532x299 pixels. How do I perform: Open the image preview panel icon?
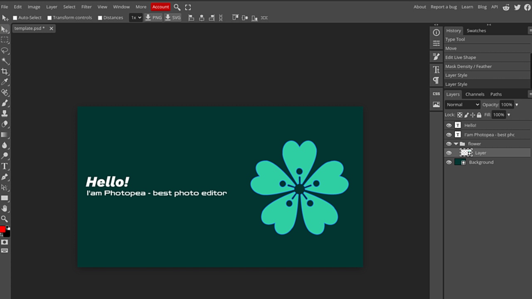436,105
